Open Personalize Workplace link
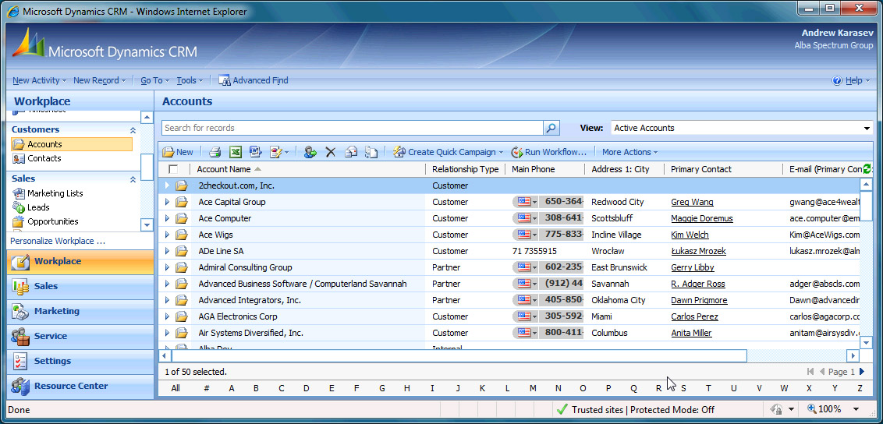The height and width of the screenshot is (424, 883). coord(58,241)
